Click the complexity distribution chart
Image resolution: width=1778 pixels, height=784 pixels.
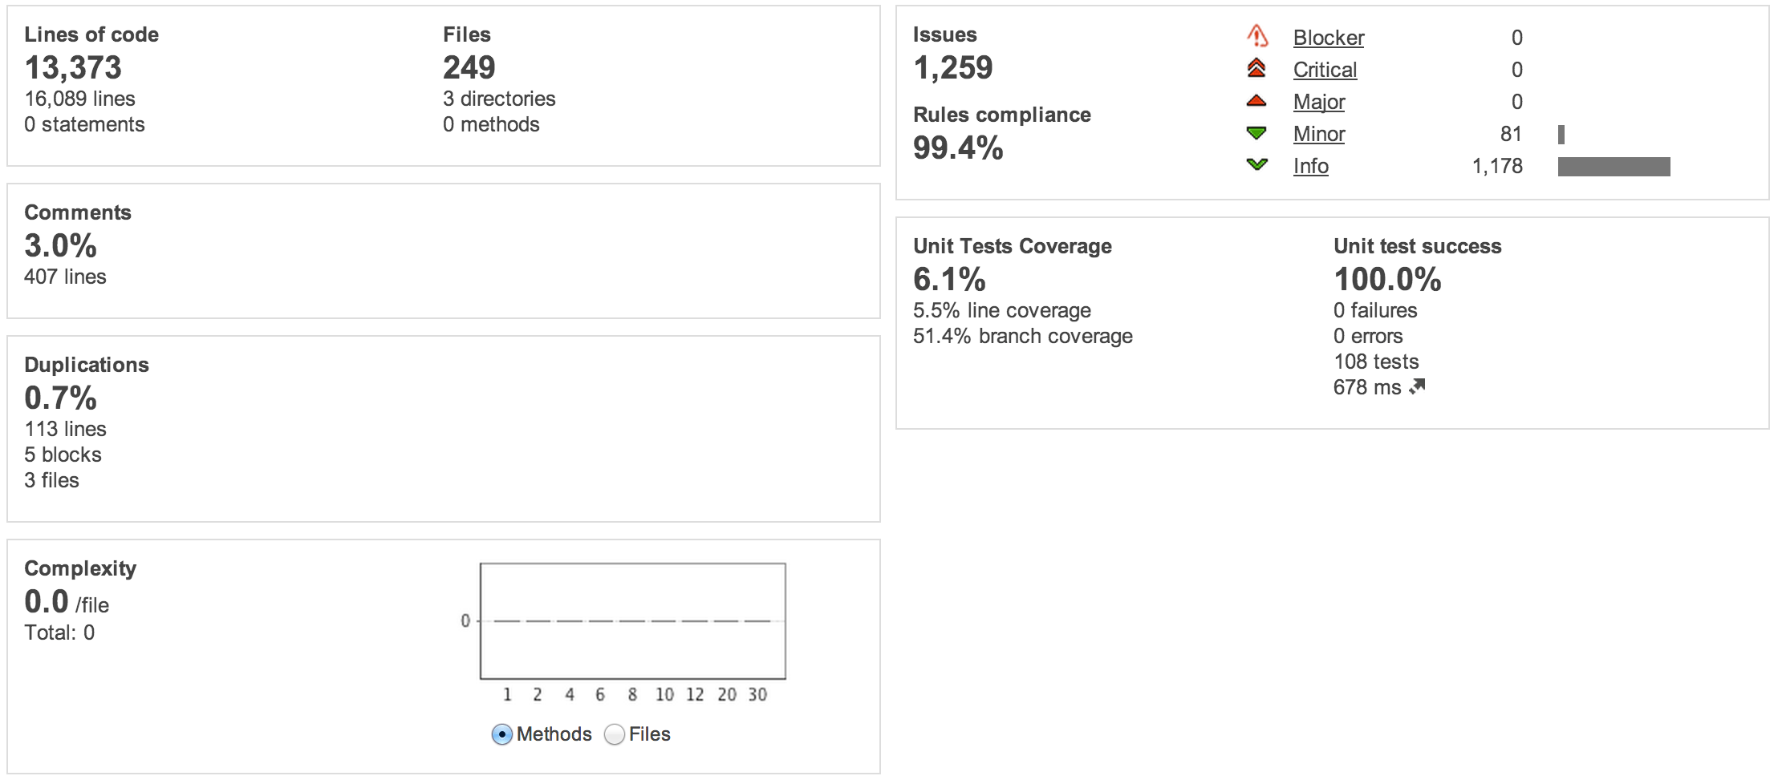[632, 621]
